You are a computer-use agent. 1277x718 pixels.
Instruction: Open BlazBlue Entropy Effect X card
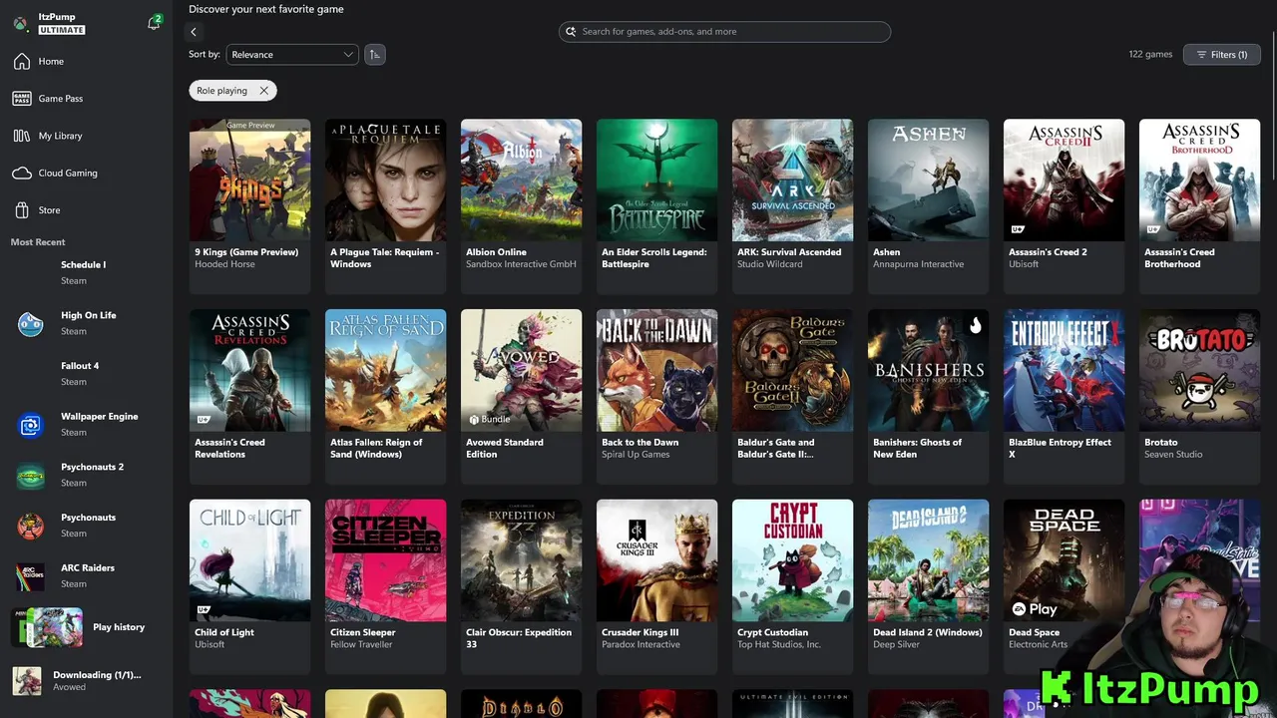pos(1064,397)
